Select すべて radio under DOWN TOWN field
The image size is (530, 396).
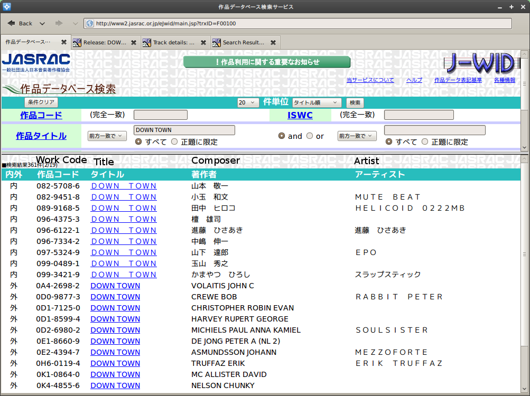[x=138, y=142]
